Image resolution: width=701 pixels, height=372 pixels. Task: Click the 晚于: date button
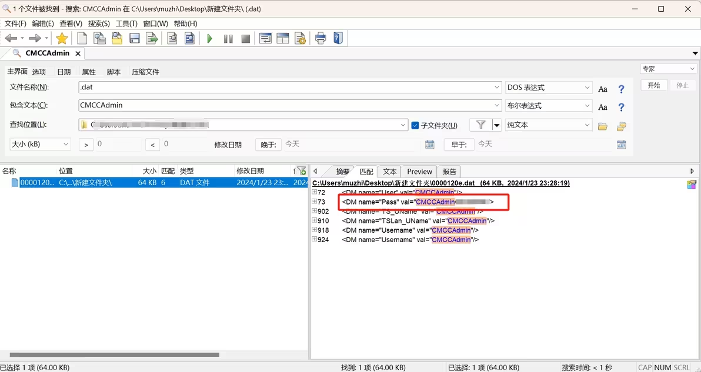[268, 145]
